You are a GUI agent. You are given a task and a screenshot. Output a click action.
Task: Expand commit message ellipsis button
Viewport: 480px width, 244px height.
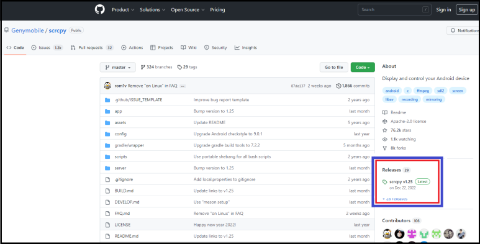[183, 86]
